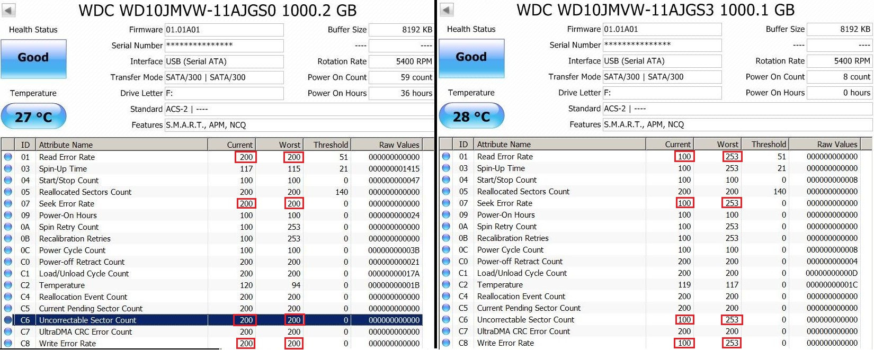
Task: Click raw value 00000000003B
Action: pyautogui.click(x=394, y=250)
